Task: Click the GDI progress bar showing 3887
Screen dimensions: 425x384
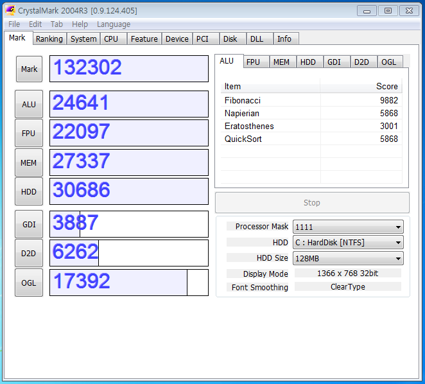Action: 129,224
